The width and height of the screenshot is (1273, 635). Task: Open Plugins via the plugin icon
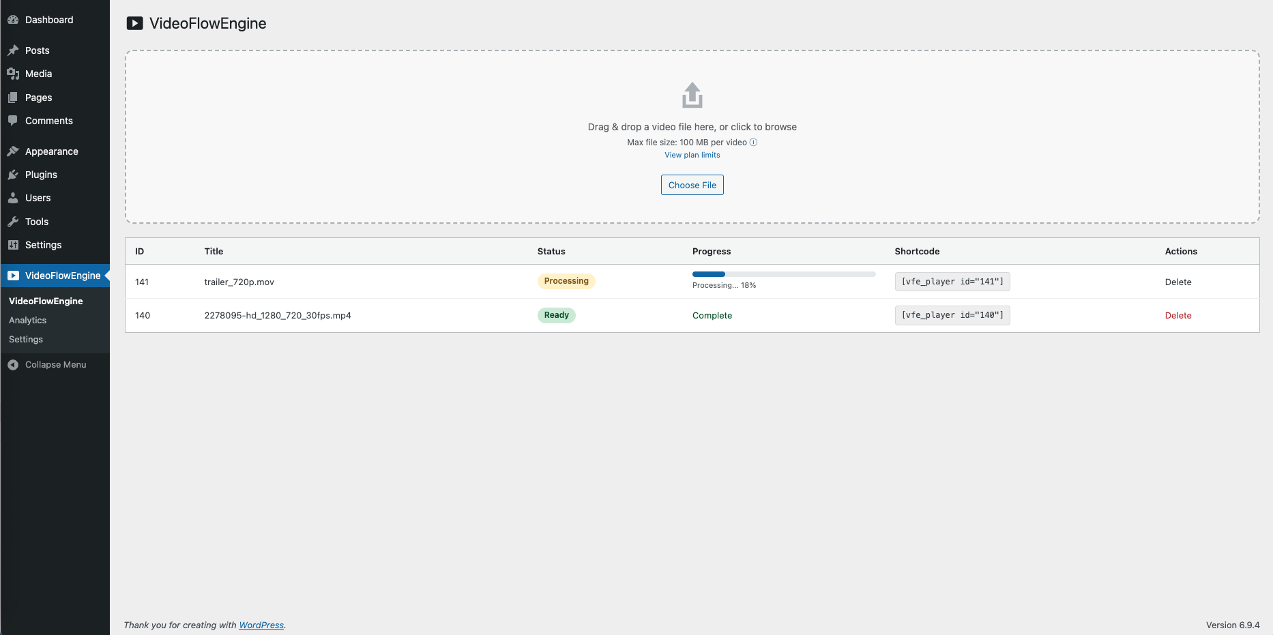click(x=13, y=175)
